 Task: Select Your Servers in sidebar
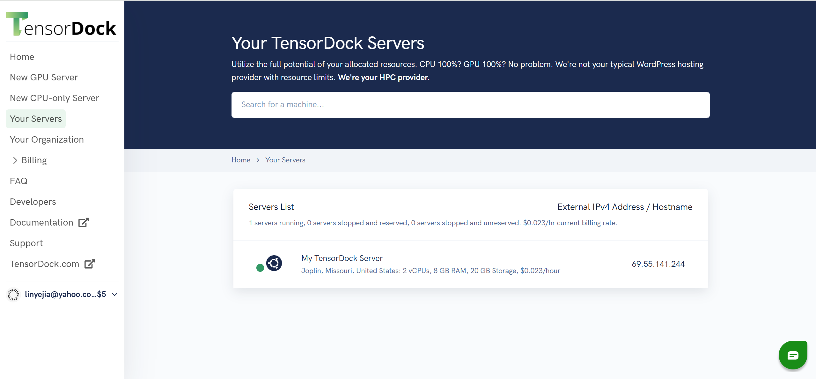(36, 119)
